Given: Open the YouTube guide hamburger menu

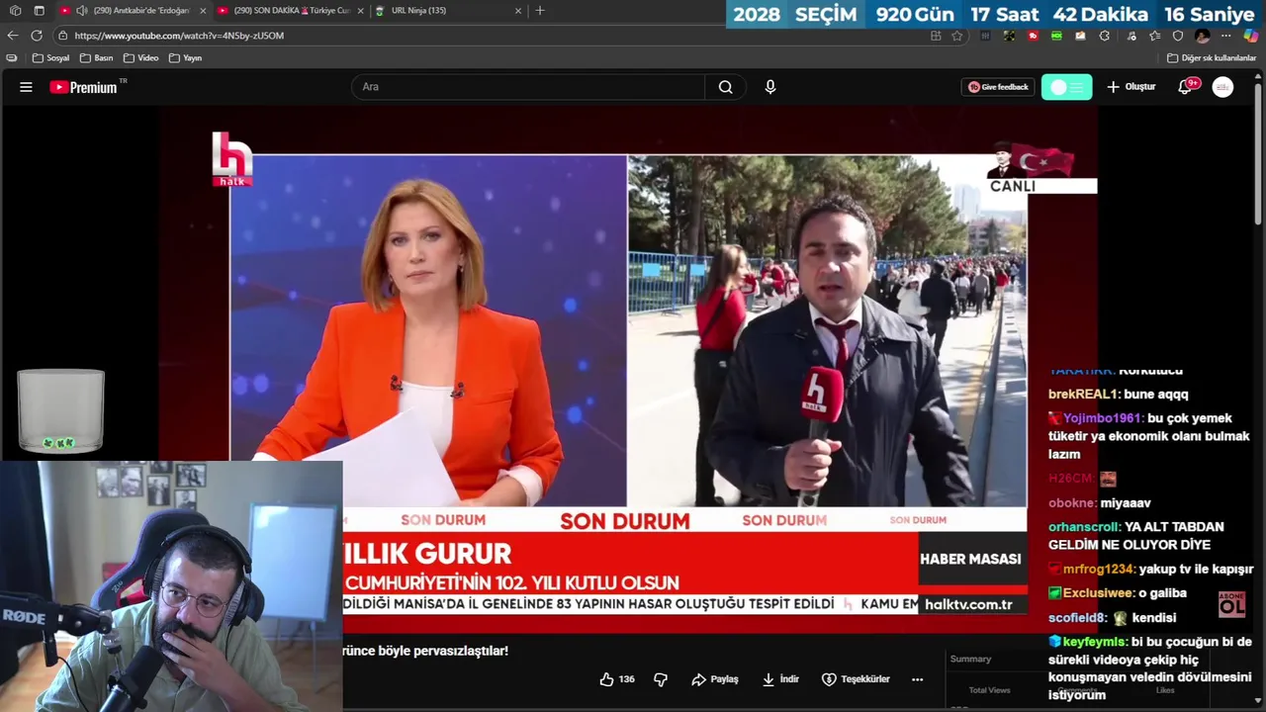Looking at the screenshot, I should point(26,87).
